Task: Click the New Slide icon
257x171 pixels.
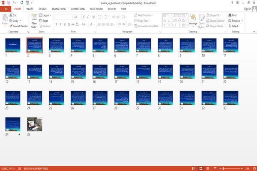Action: click(x=34, y=17)
